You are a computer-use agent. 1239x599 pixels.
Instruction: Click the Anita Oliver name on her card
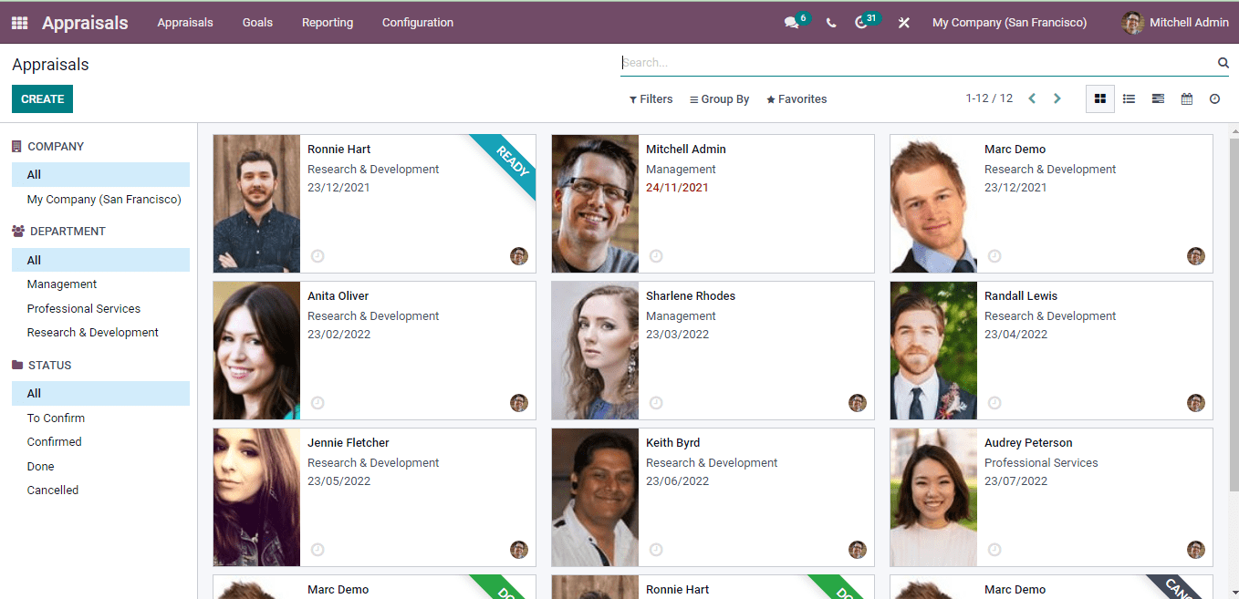(338, 296)
